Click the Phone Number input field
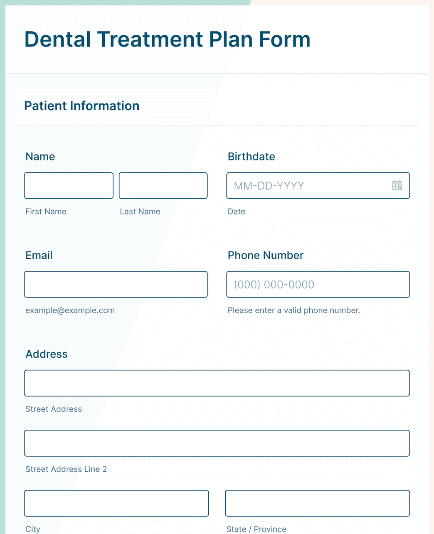This screenshot has height=534, width=434. tap(318, 284)
